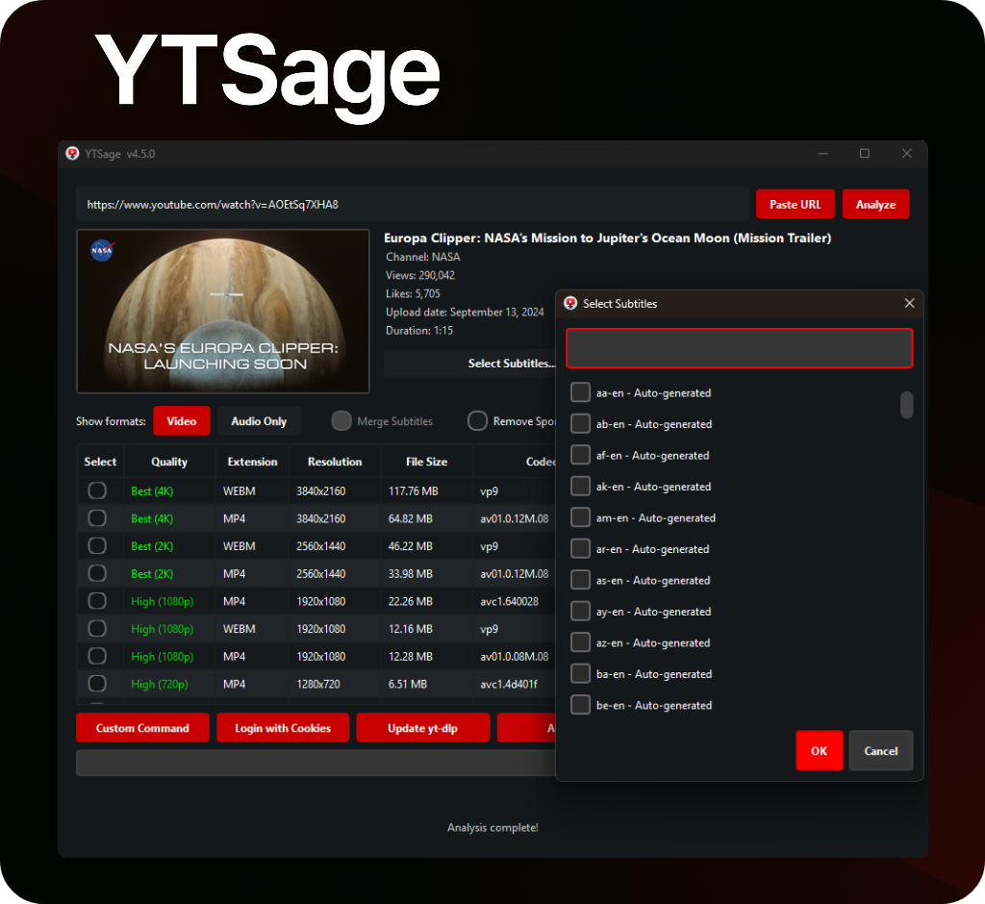Click Update yt-dlp button
The width and height of the screenshot is (985, 904).
point(423,727)
